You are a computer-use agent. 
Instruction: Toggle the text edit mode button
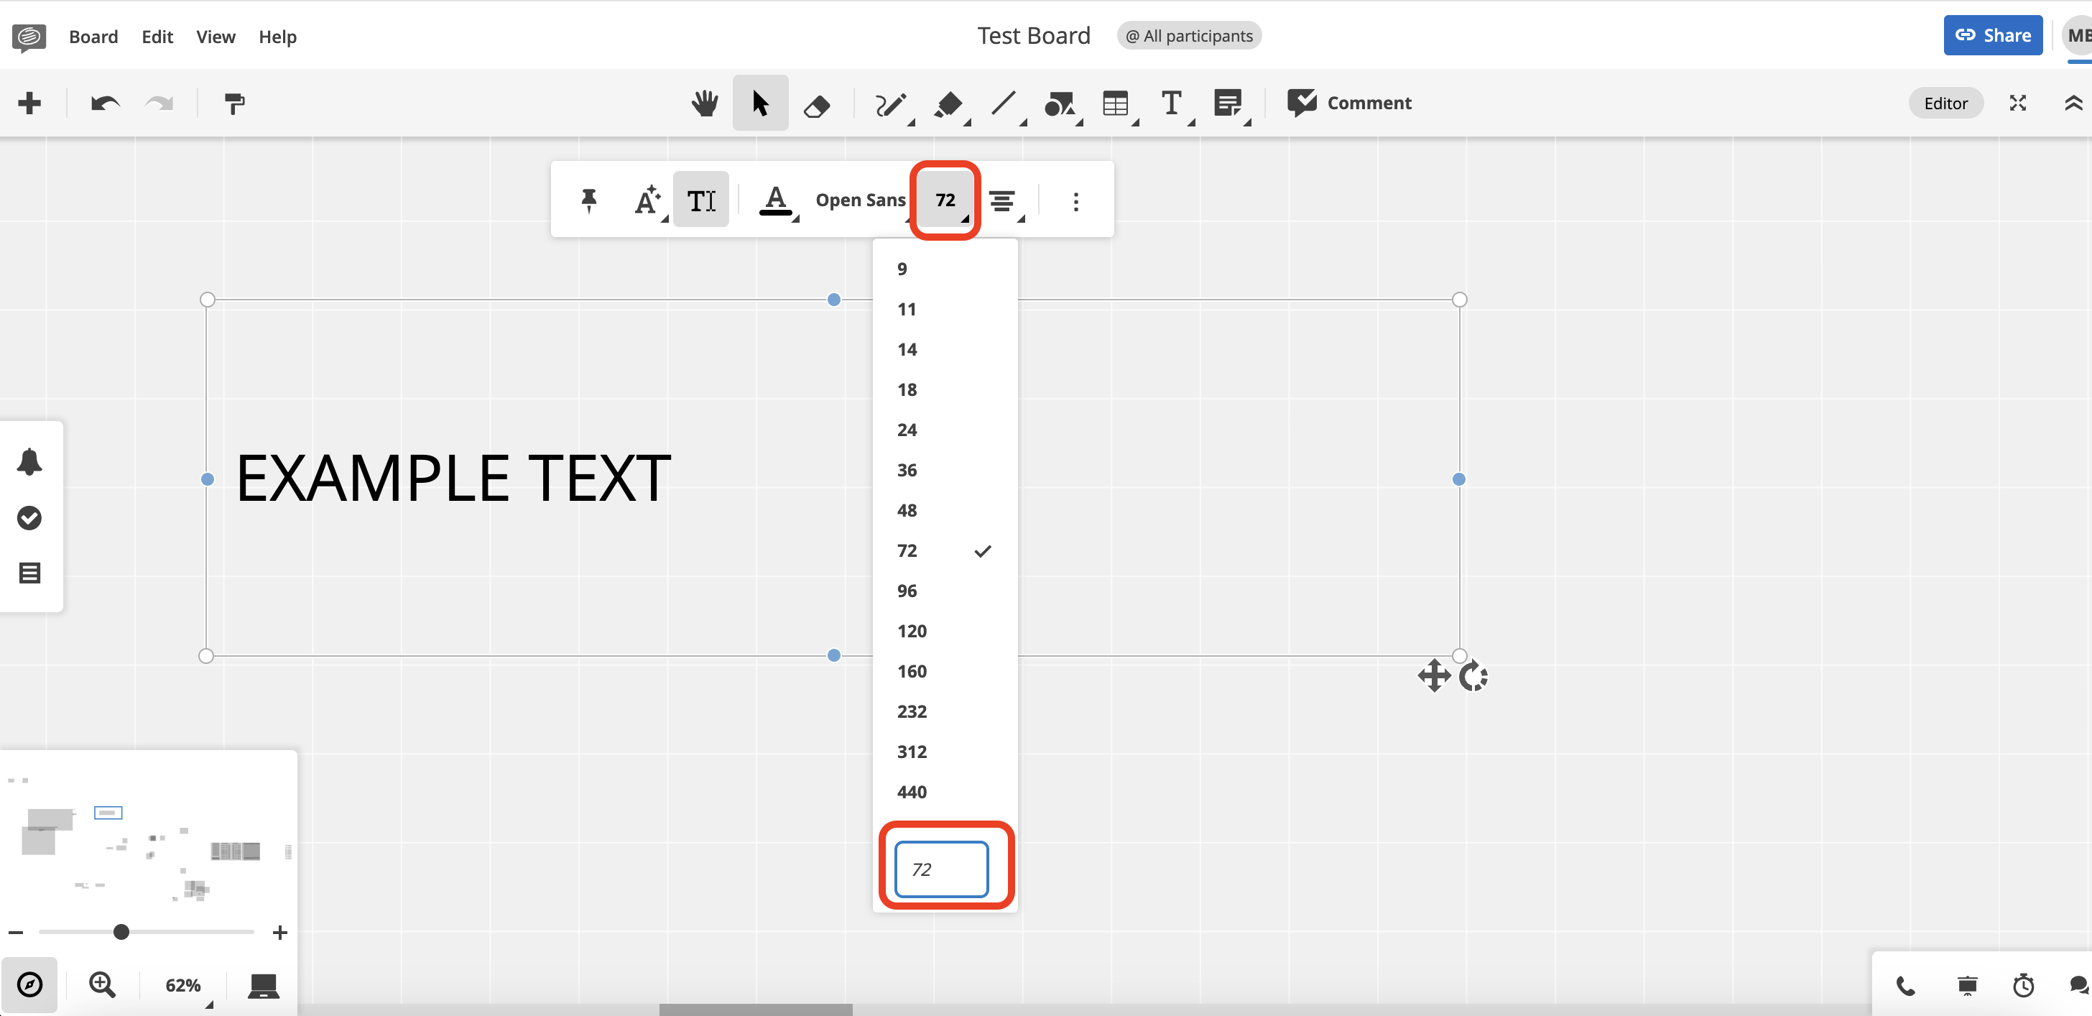pyautogui.click(x=701, y=200)
